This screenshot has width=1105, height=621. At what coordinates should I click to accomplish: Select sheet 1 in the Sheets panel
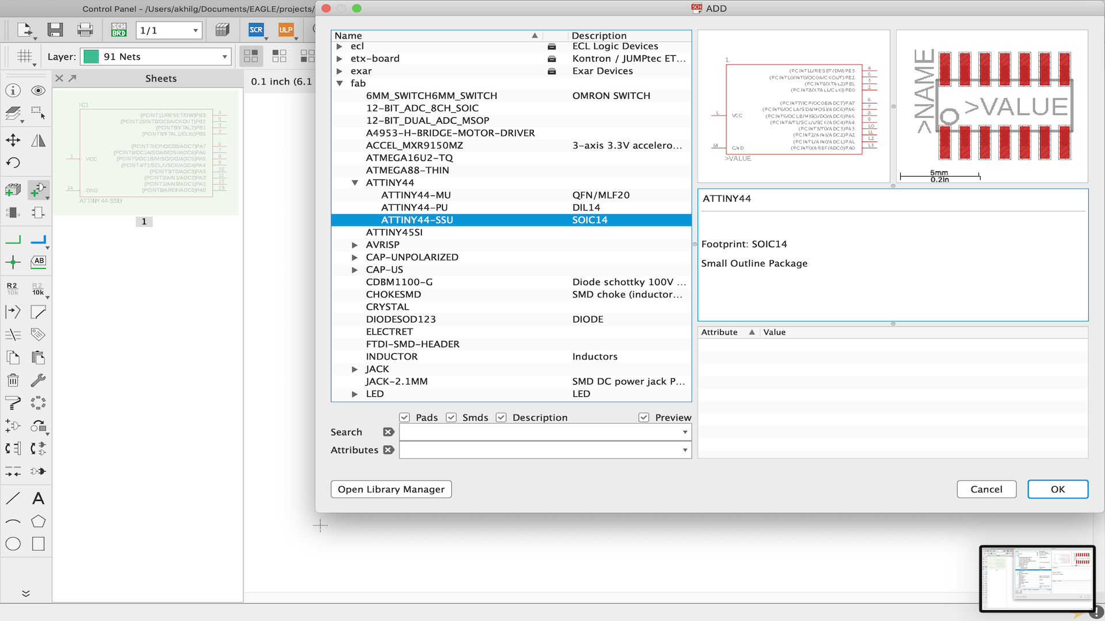(144, 221)
